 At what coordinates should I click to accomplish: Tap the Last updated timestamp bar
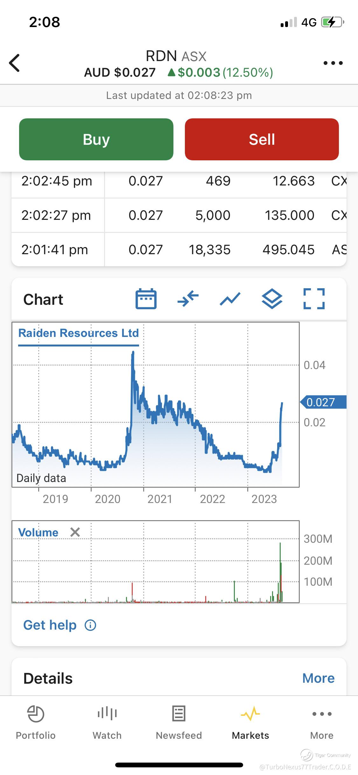coord(179,95)
